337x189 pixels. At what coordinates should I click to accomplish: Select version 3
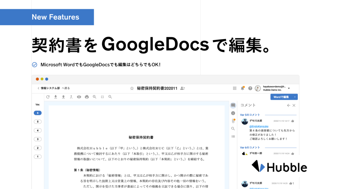coord(38,139)
